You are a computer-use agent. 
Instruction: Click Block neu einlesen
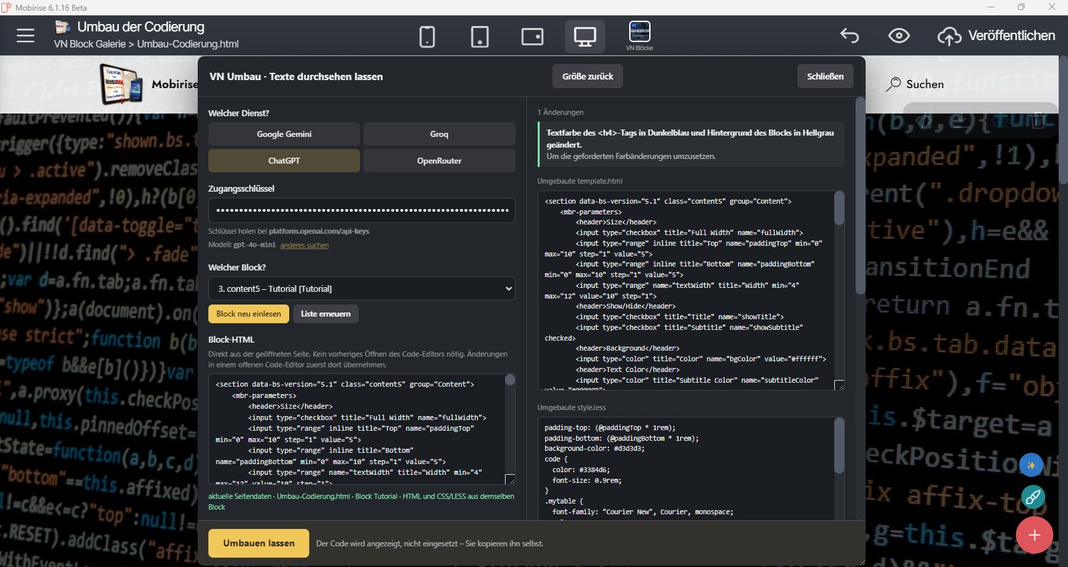248,314
